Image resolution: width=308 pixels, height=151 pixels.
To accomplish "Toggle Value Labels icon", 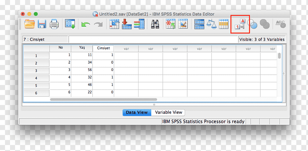I will [x=240, y=24].
